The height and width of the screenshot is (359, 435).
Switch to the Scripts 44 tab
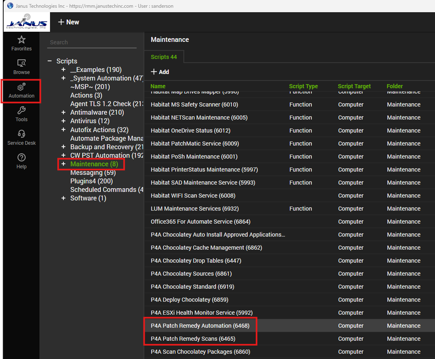(x=164, y=57)
